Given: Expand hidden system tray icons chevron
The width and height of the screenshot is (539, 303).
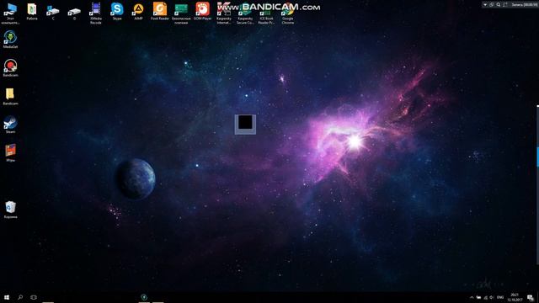Looking at the screenshot, I should [472, 297].
